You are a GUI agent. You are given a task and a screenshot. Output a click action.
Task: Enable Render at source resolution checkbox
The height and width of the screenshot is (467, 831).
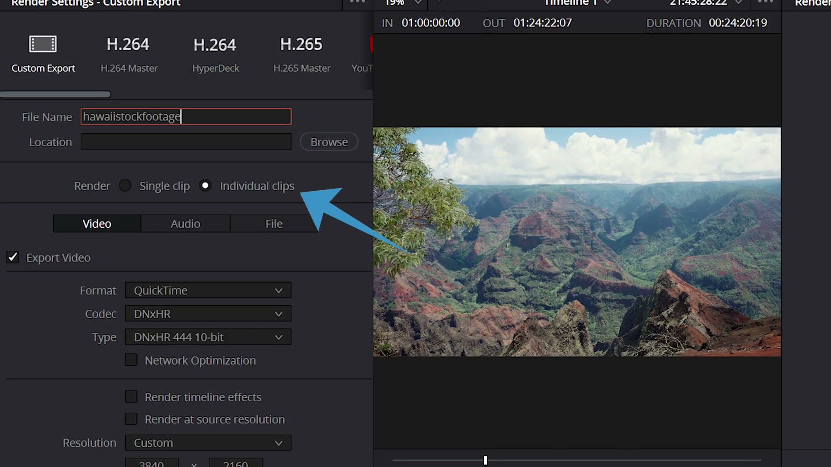click(131, 419)
